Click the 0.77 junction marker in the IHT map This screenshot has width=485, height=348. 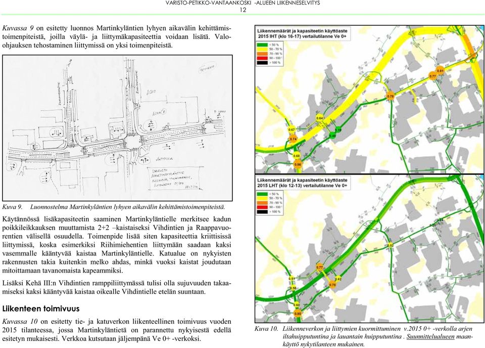point(433,76)
